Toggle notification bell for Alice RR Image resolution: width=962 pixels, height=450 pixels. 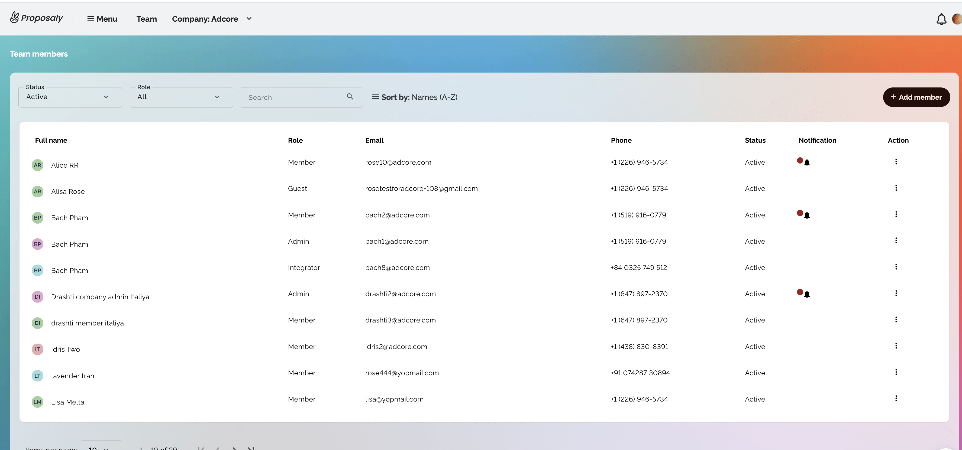(807, 163)
